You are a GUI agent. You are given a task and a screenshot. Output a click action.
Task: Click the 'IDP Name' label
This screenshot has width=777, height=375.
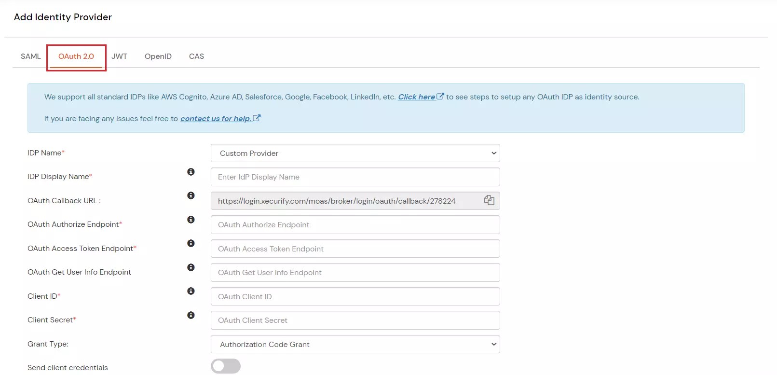pyautogui.click(x=46, y=153)
